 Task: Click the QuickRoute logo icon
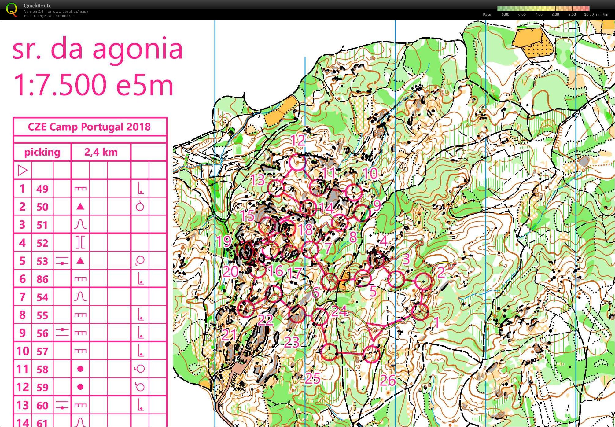point(12,9)
